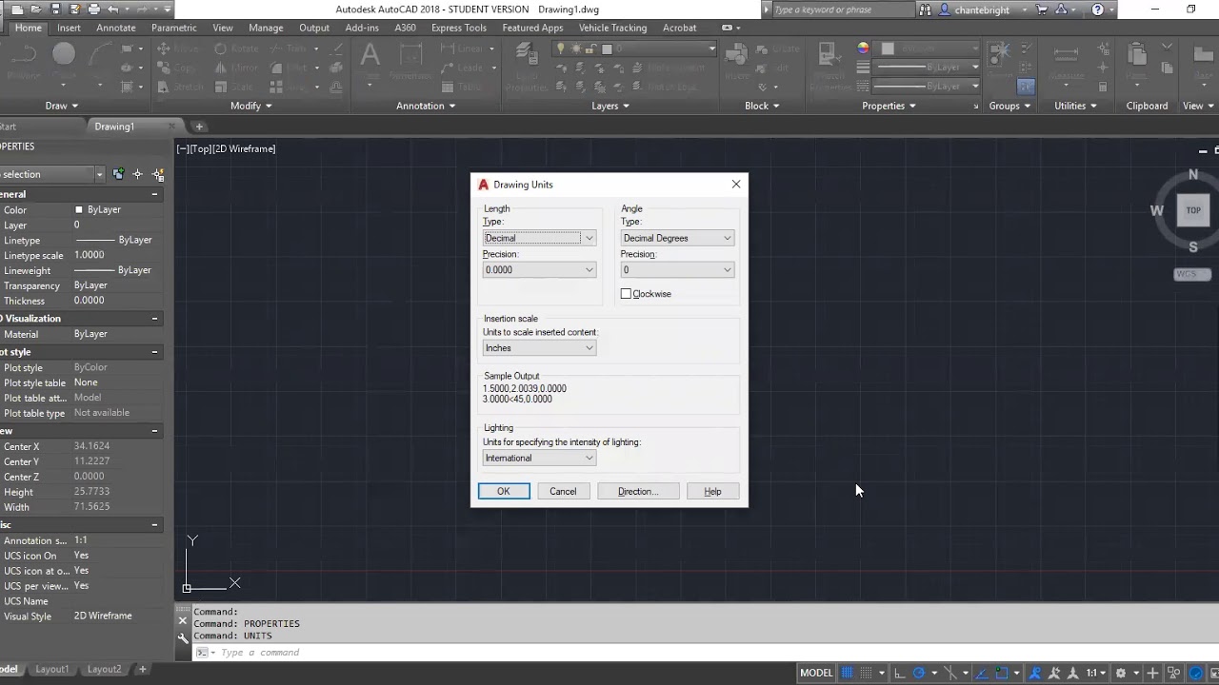Open the Length Type Decimal dropdown

point(539,238)
